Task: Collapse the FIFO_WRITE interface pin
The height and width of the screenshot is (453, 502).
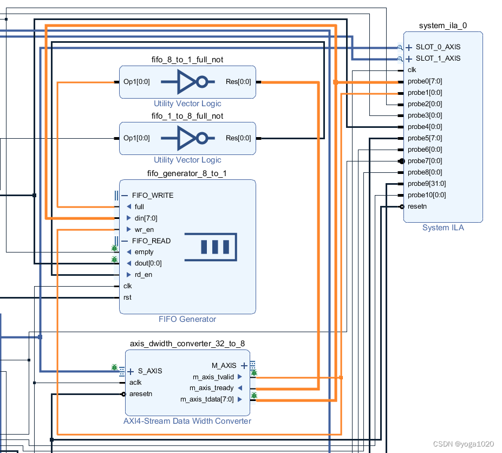Action: (125, 195)
